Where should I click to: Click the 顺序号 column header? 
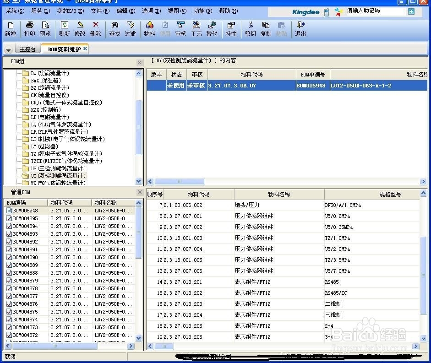155,195
